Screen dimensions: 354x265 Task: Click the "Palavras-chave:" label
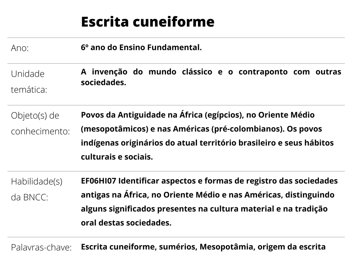(41, 247)
